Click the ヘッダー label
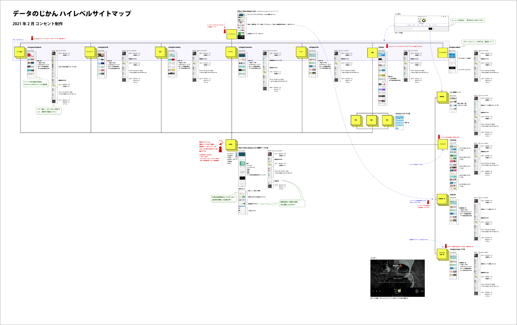This screenshot has width=517, height=325. click(x=398, y=14)
